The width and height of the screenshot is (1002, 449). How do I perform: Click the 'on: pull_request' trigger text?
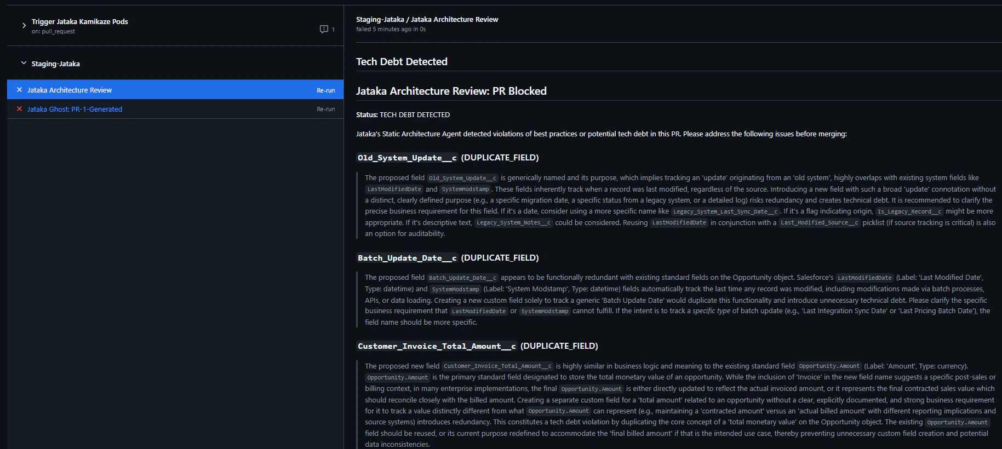tap(53, 31)
